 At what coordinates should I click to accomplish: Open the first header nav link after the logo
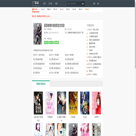45,4
